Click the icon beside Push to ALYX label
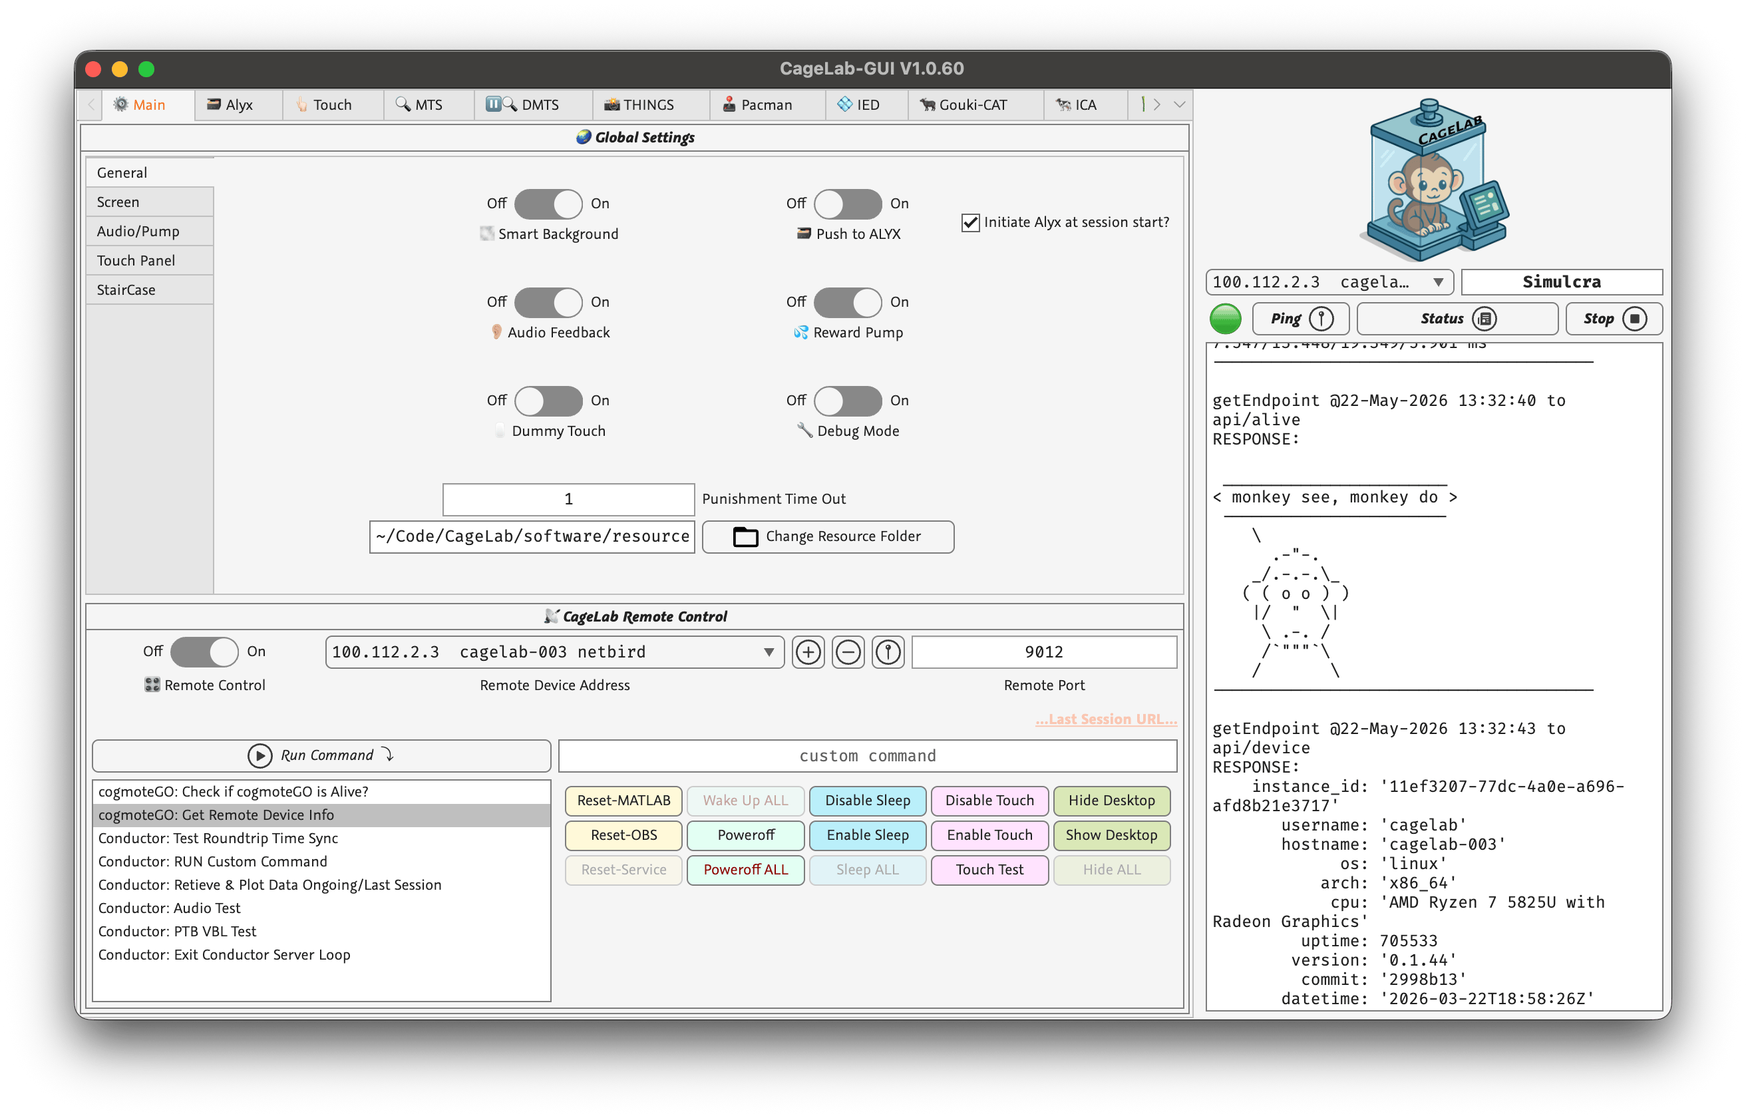 click(x=803, y=234)
